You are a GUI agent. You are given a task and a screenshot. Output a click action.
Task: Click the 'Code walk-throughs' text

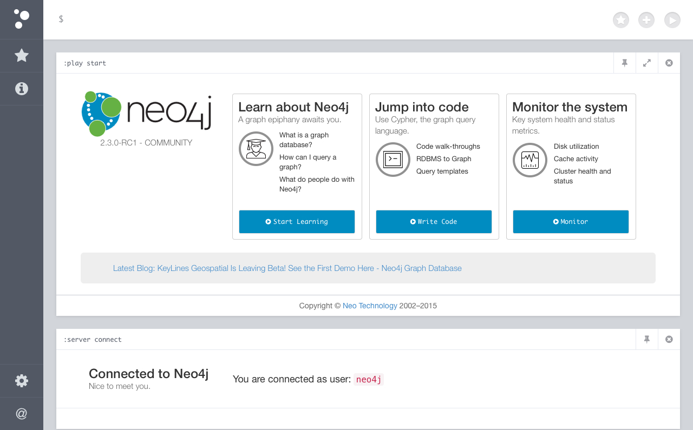[448, 147]
